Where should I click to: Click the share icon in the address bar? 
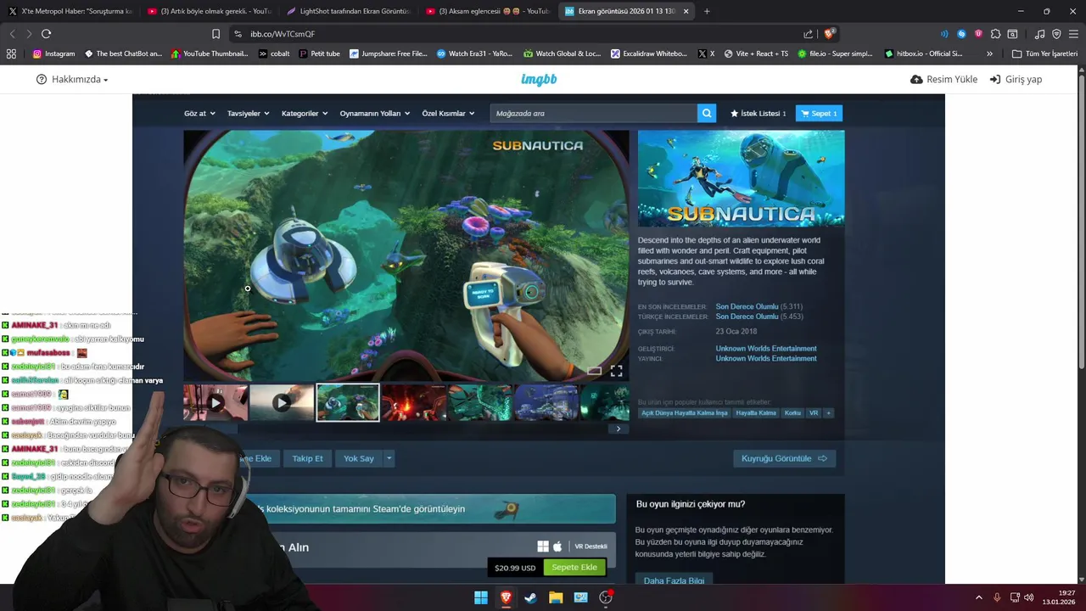coord(809,34)
